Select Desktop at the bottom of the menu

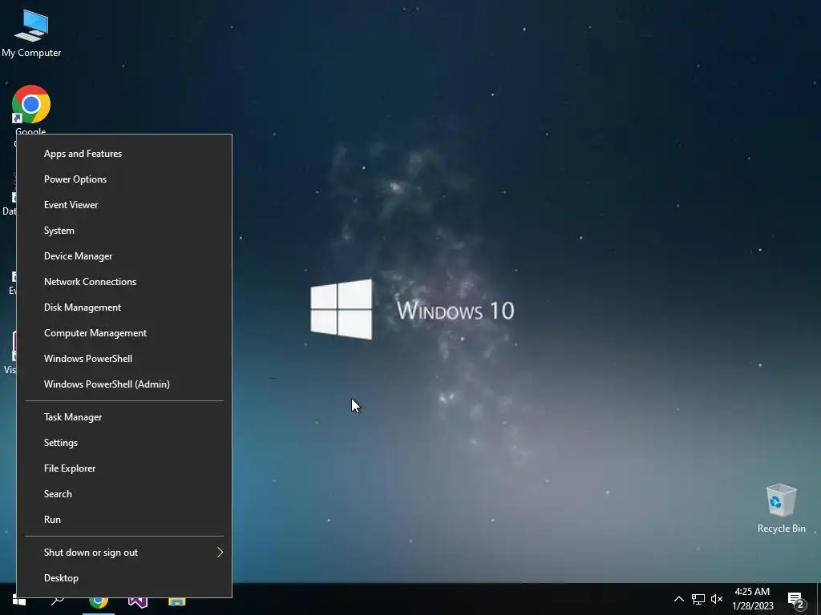(124, 578)
